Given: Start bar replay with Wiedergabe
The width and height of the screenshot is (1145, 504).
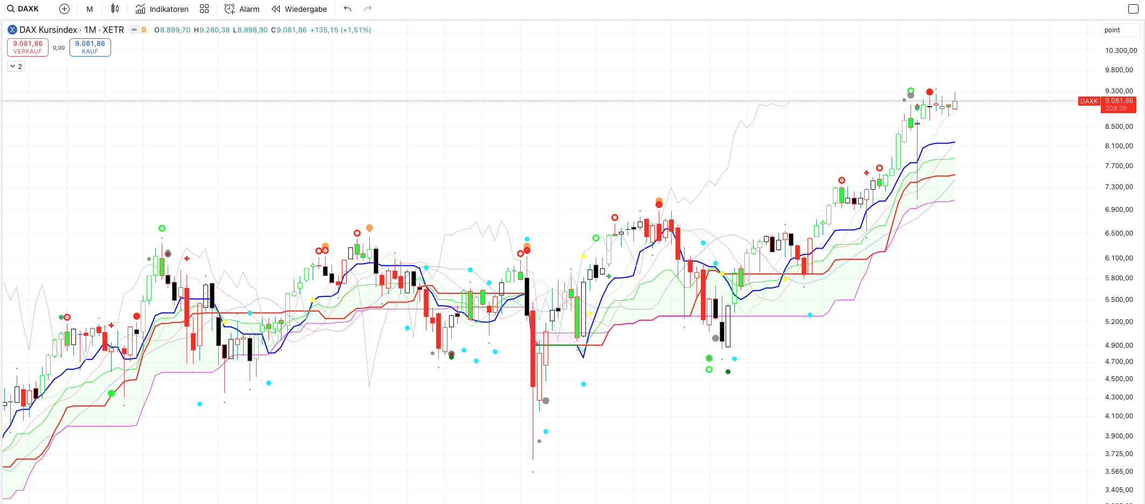Looking at the screenshot, I should coord(300,9).
